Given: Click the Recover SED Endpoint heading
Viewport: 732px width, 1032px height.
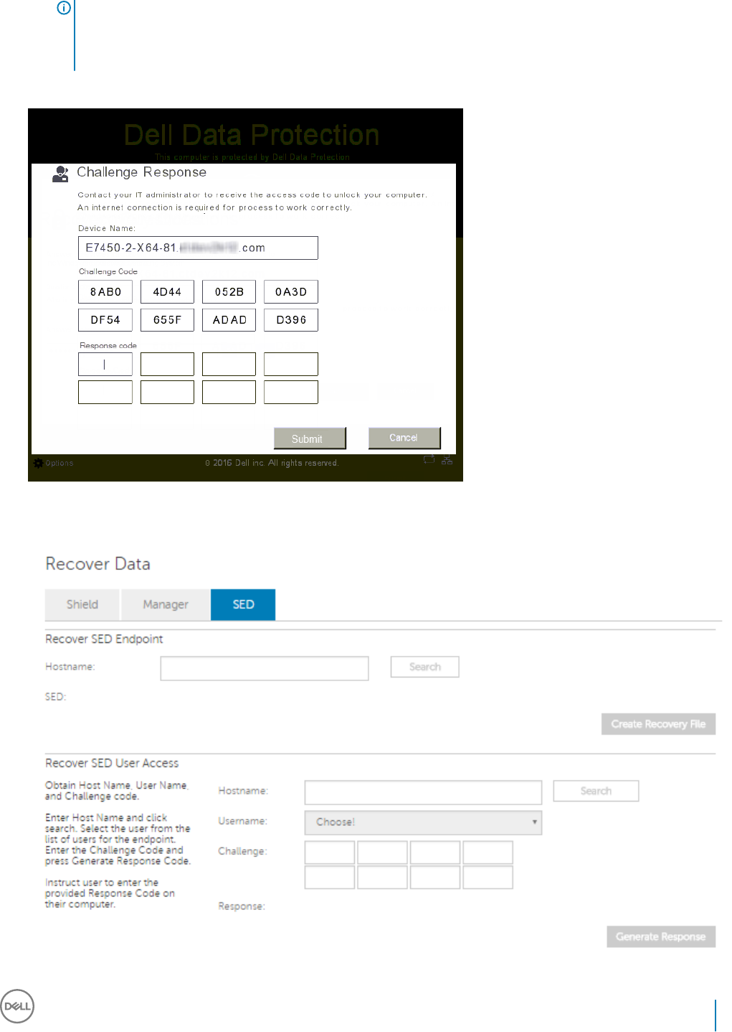Looking at the screenshot, I should pos(104,639).
